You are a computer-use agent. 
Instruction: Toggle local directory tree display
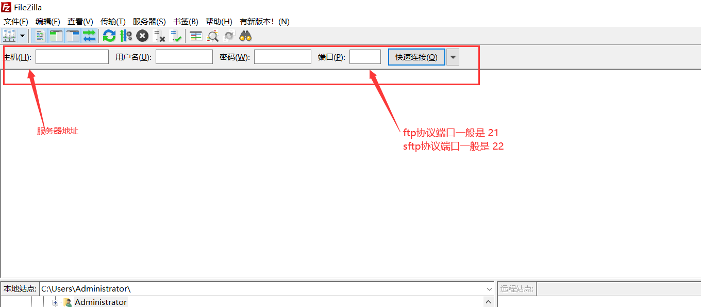(56, 36)
